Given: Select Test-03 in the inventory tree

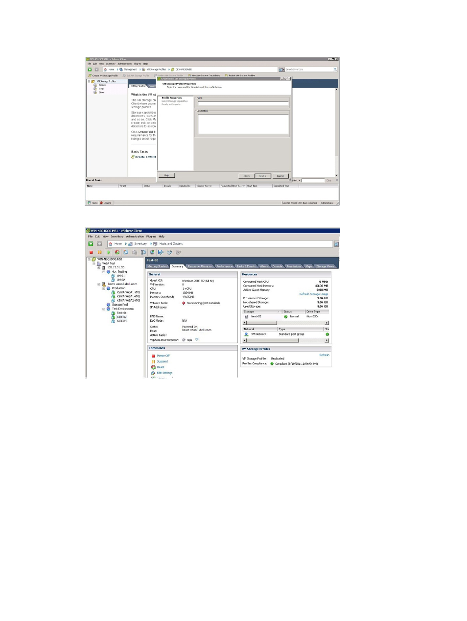Looking at the screenshot, I should tap(121, 321).
